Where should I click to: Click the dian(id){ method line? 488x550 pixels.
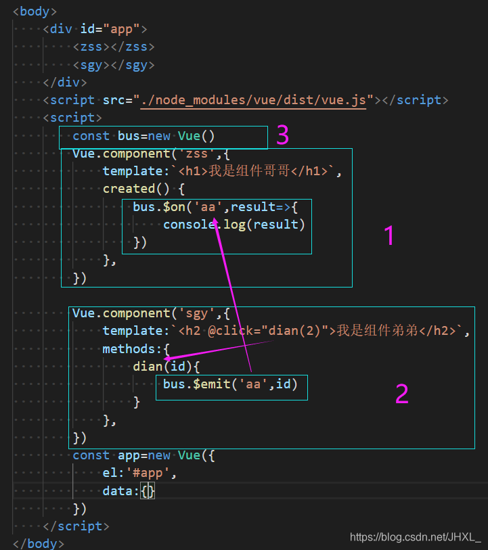click(167, 367)
